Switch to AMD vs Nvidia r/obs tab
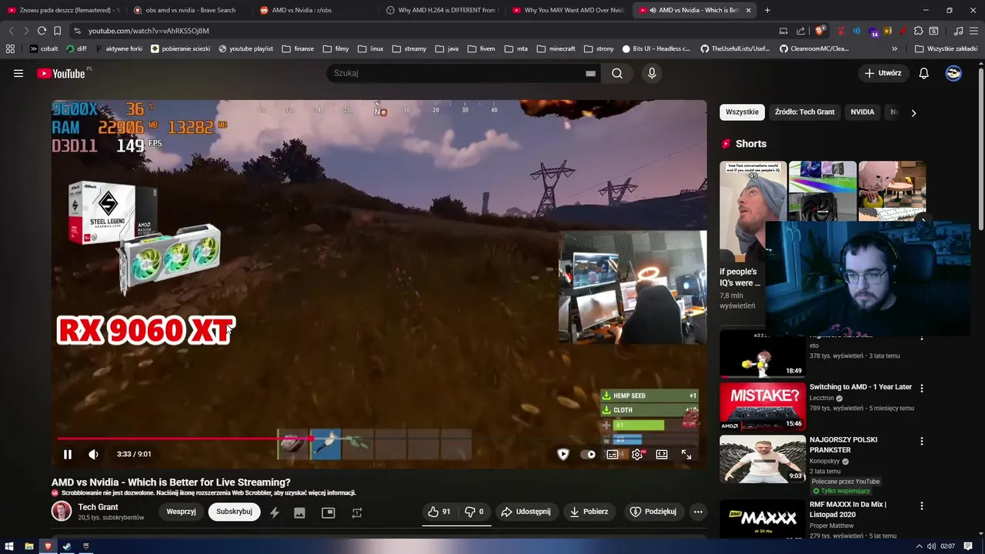The height and width of the screenshot is (554, 985). [x=316, y=10]
